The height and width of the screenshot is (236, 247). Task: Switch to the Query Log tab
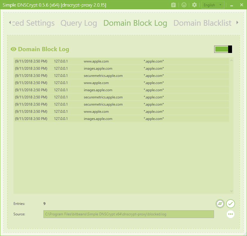tap(79, 23)
